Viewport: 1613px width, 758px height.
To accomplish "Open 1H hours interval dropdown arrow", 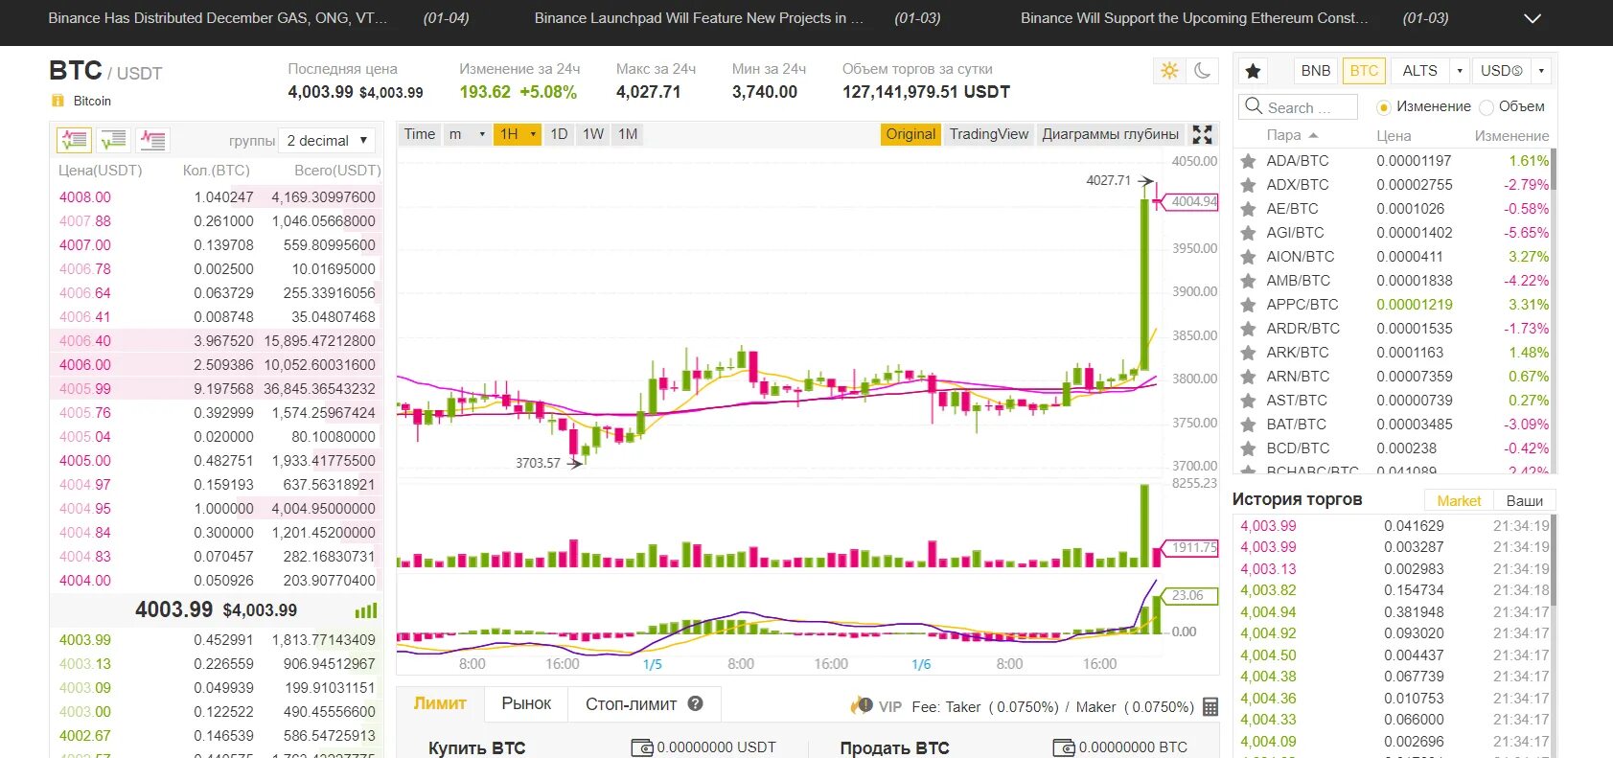I will pos(533,134).
